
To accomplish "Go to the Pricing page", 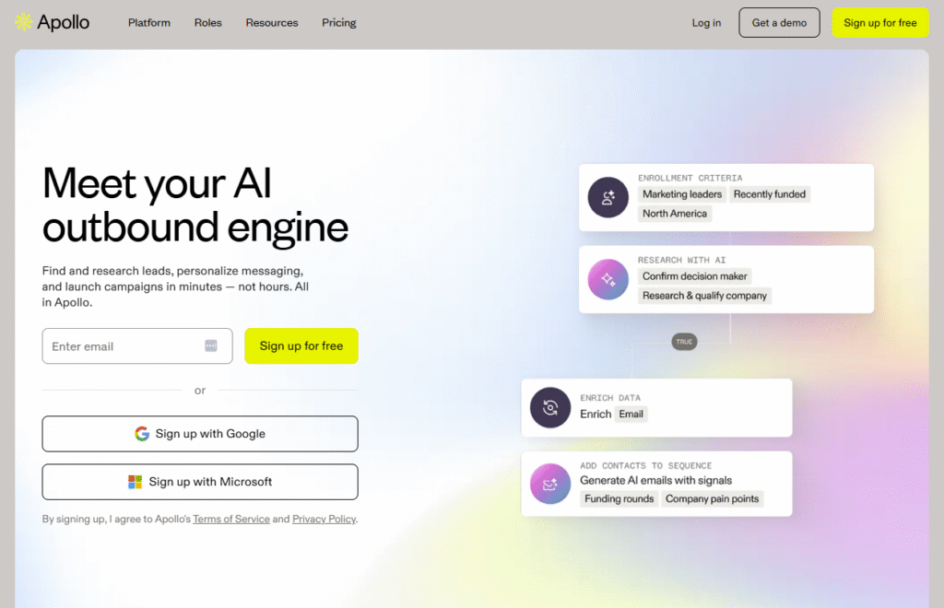I will pyautogui.click(x=339, y=23).
